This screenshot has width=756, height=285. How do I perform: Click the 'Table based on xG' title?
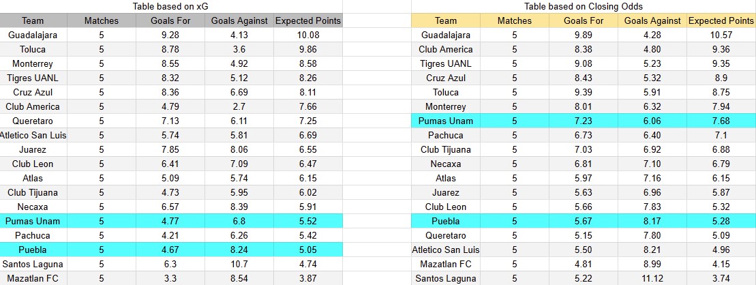(x=170, y=6)
